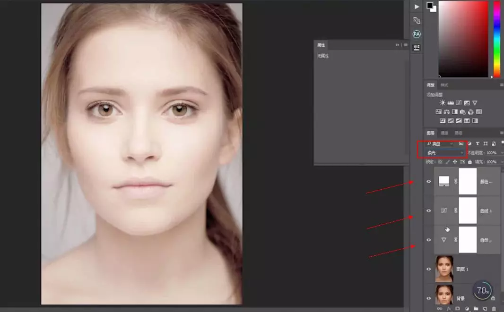504x312 pixels.
Task: Add a Threshold adjustment layer
Action: [459, 121]
